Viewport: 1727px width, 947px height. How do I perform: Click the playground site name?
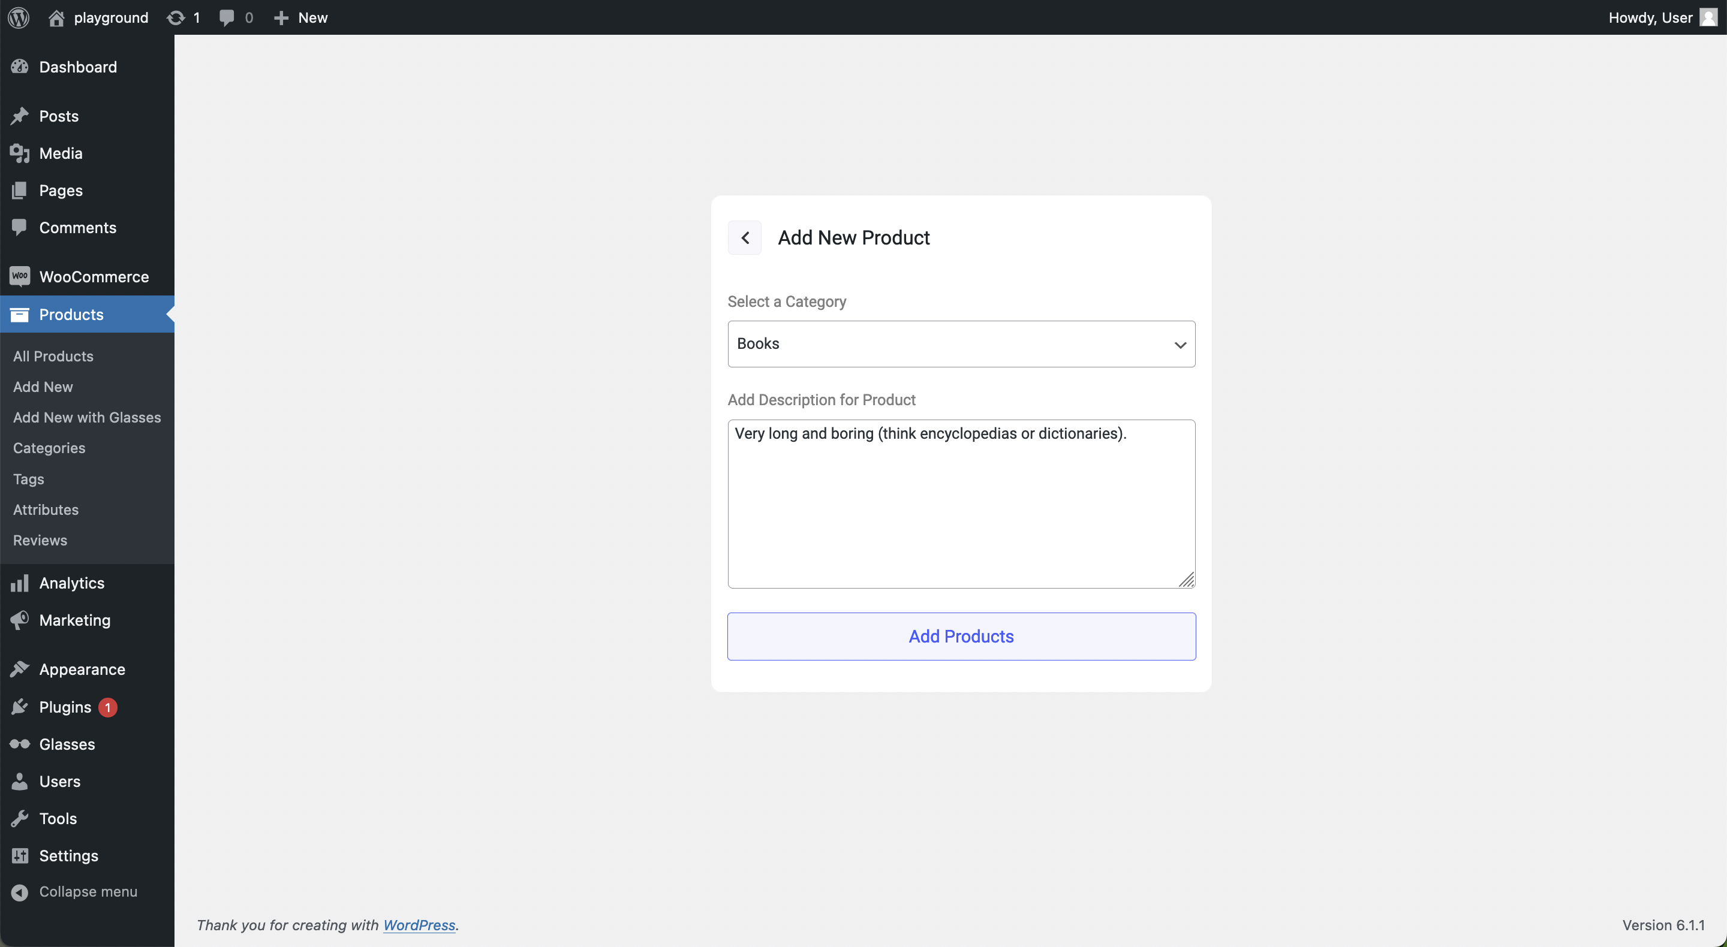(x=112, y=17)
